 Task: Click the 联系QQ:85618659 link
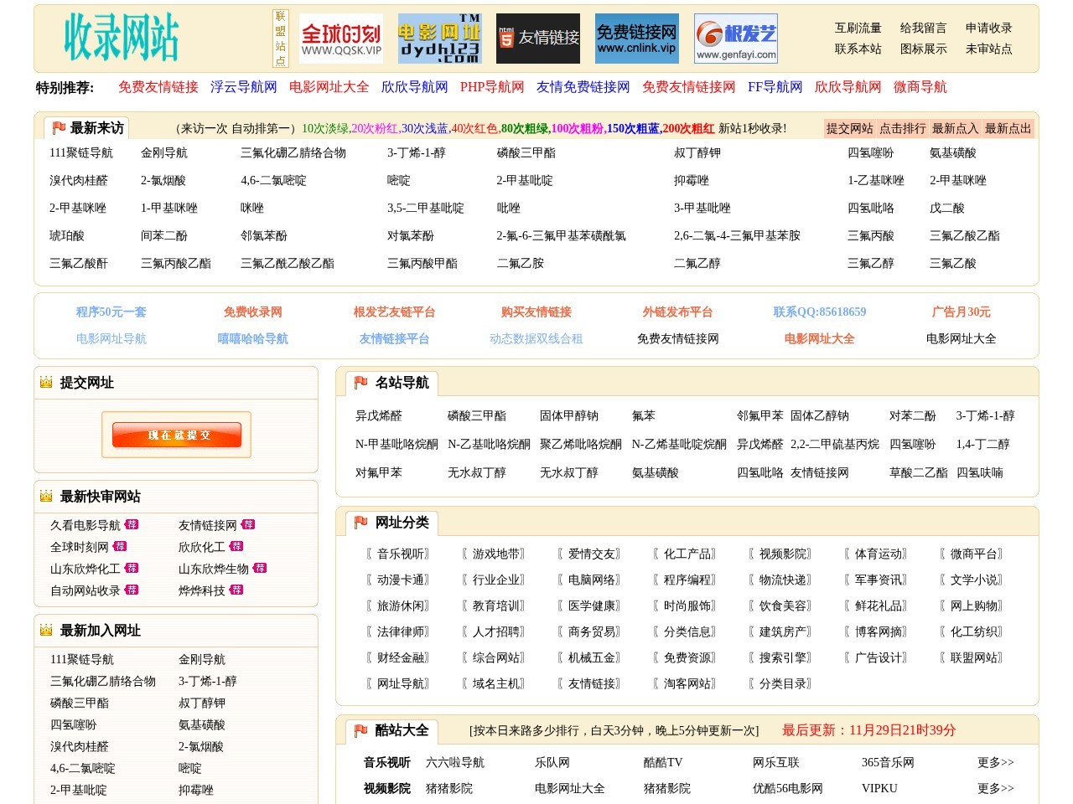point(819,312)
